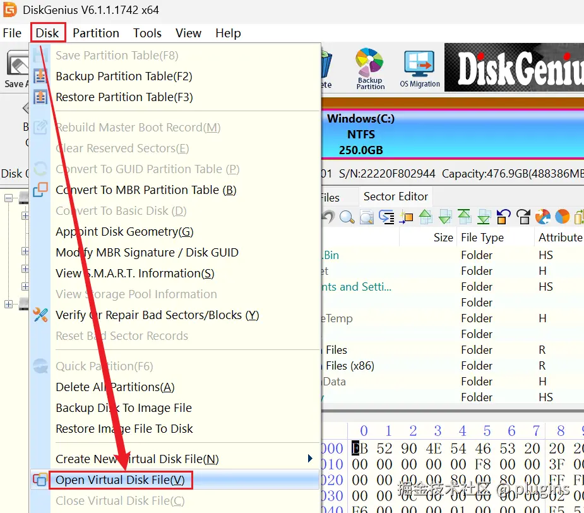Choose Verify Or Repair Bad Sectors/Blocks
Viewport: 584px width, 513px height.
pyautogui.click(x=175, y=315)
